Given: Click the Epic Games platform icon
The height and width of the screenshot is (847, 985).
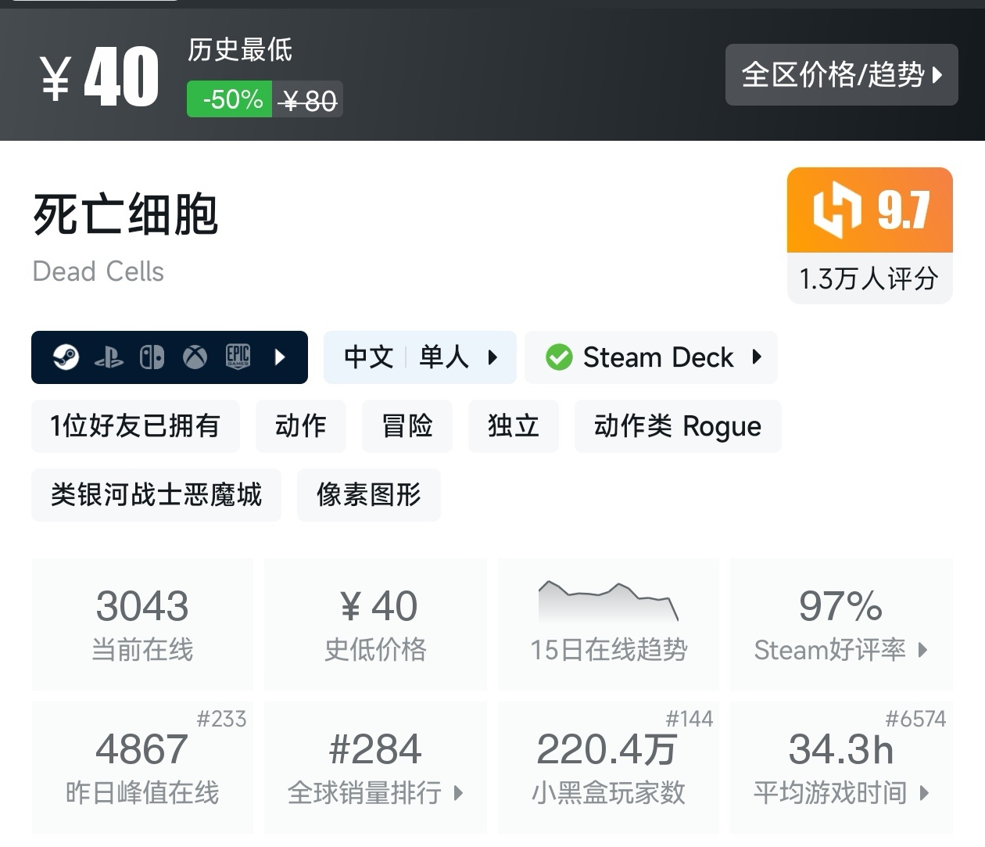Looking at the screenshot, I should click(238, 357).
